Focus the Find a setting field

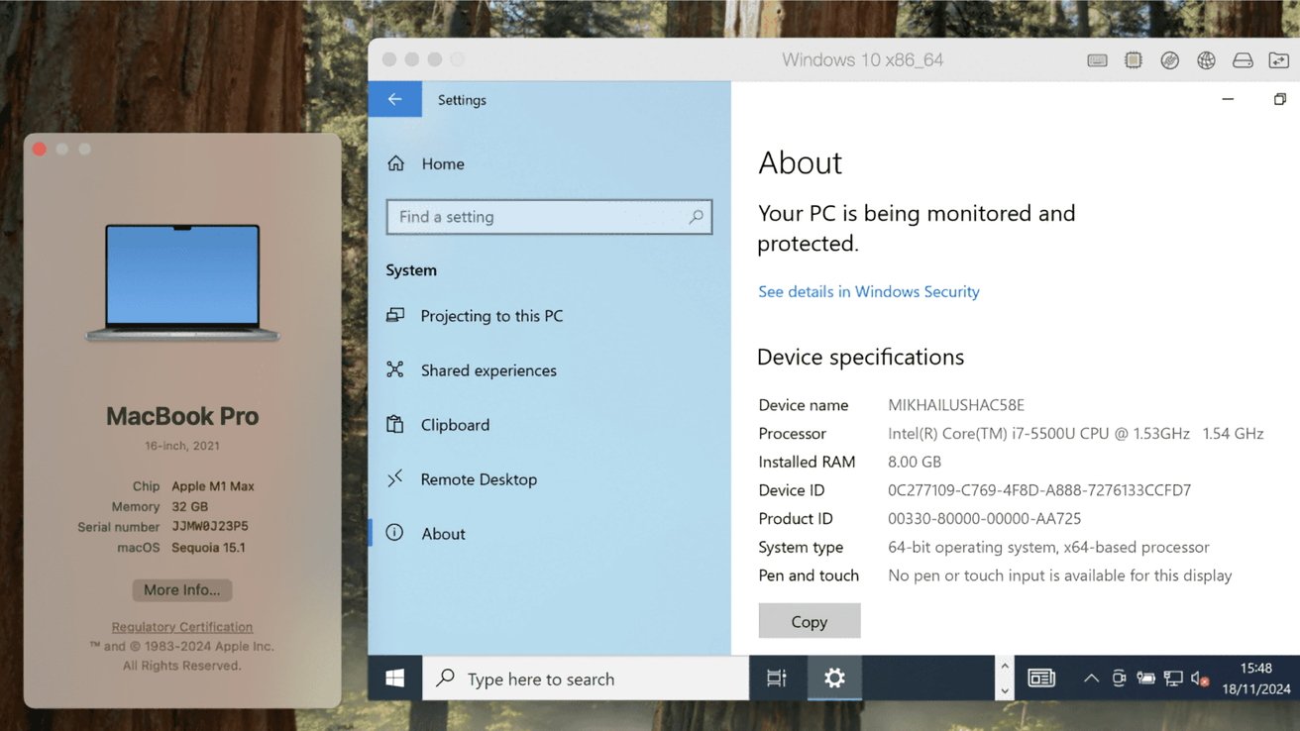click(549, 217)
